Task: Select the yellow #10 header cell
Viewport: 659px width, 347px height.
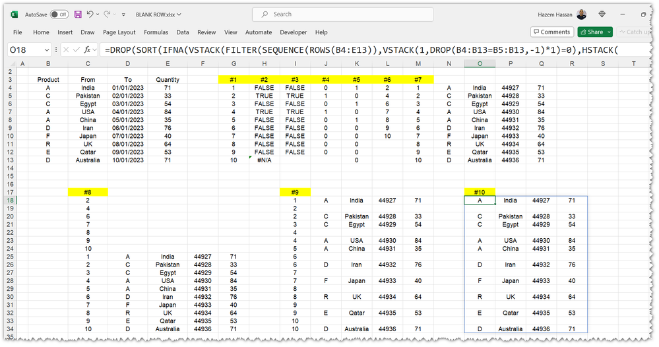Action: tap(480, 193)
